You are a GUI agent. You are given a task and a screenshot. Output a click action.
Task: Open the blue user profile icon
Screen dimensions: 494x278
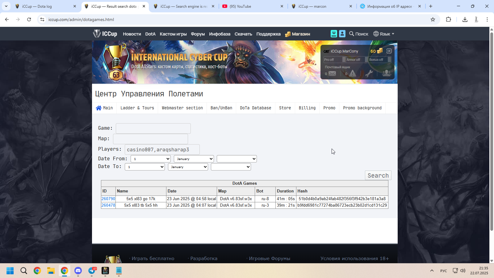[342, 34]
